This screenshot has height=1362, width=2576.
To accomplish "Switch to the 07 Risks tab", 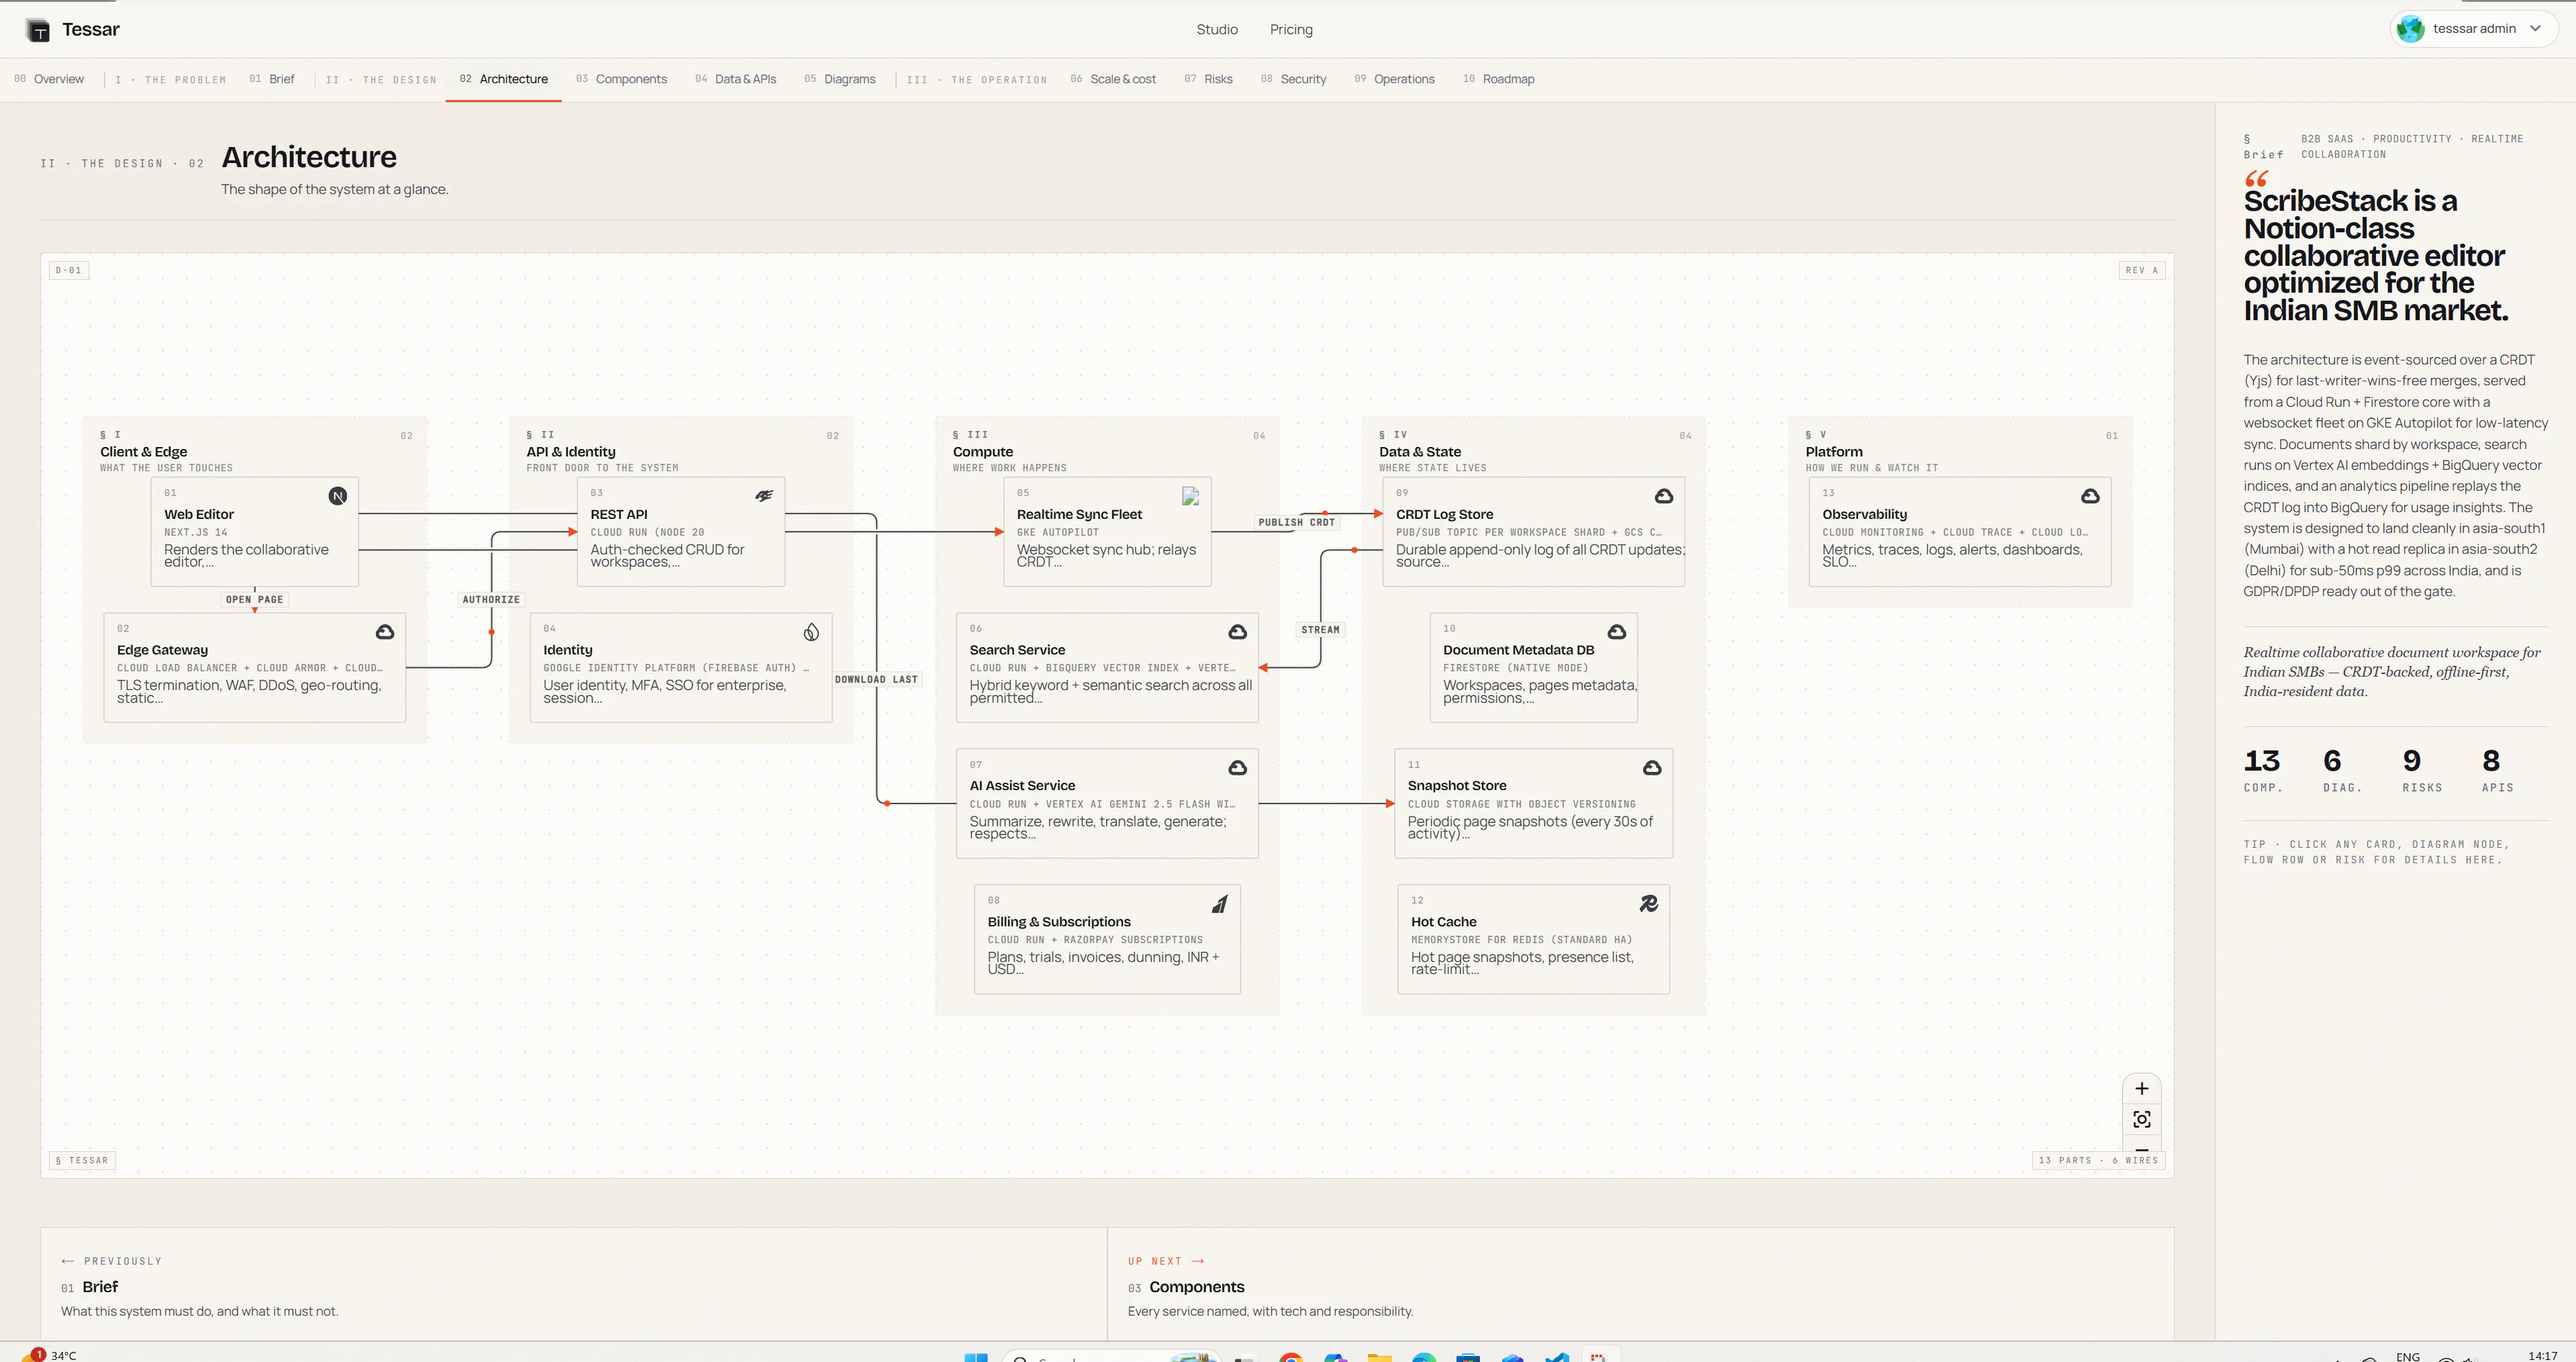I will [1209, 79].
